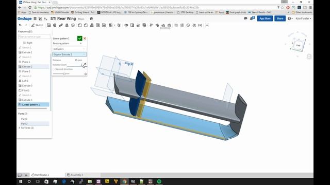
Task: Select the Revolve tool icon
Action: pyautogui.click(x=55, y=25)
